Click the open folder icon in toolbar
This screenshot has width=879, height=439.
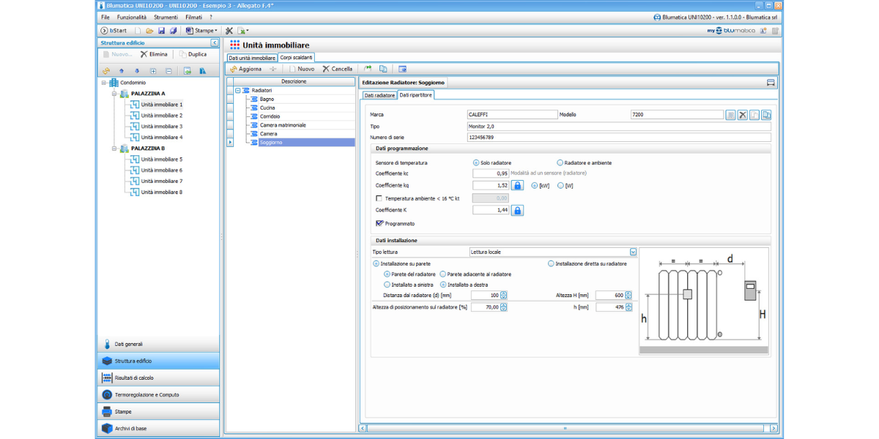coord(149,31)
